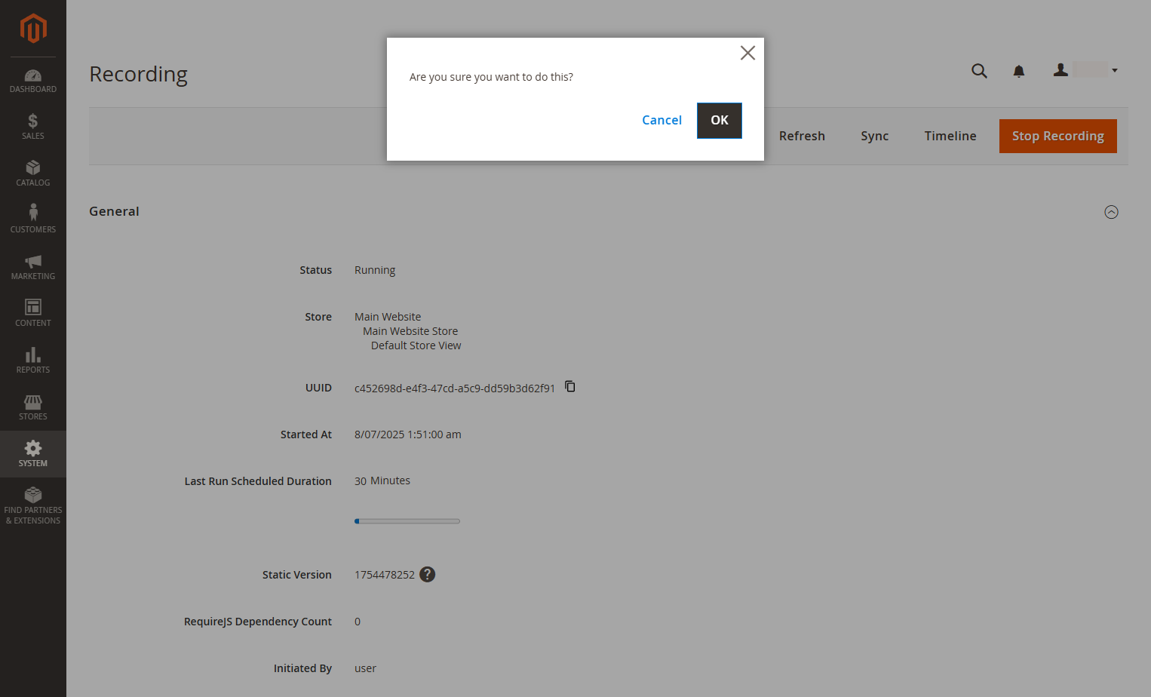Click the Stop Recording button

coord(1058,136)
